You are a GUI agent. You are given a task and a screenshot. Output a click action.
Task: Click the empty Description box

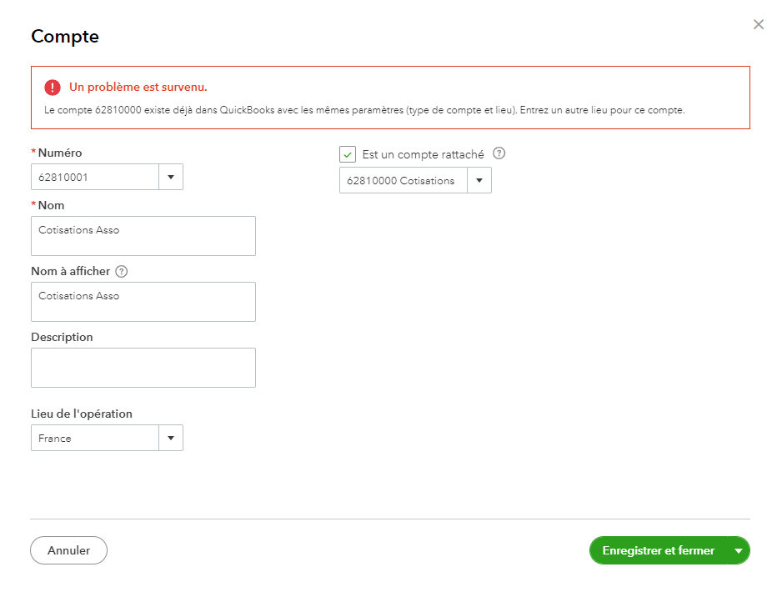click(143, 368)
